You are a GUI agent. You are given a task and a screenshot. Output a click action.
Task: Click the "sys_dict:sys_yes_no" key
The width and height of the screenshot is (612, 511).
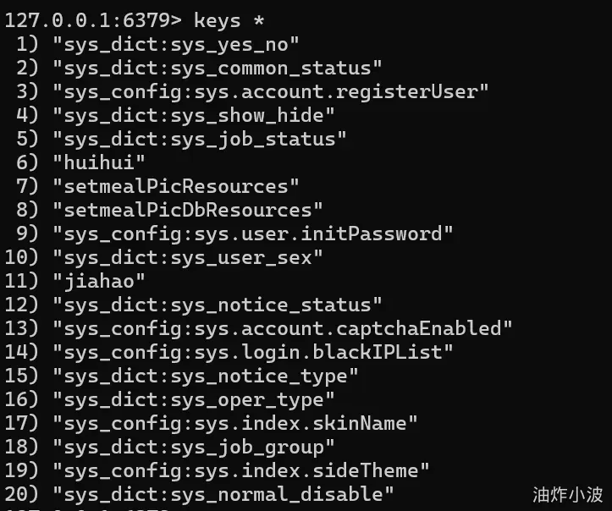176,43
